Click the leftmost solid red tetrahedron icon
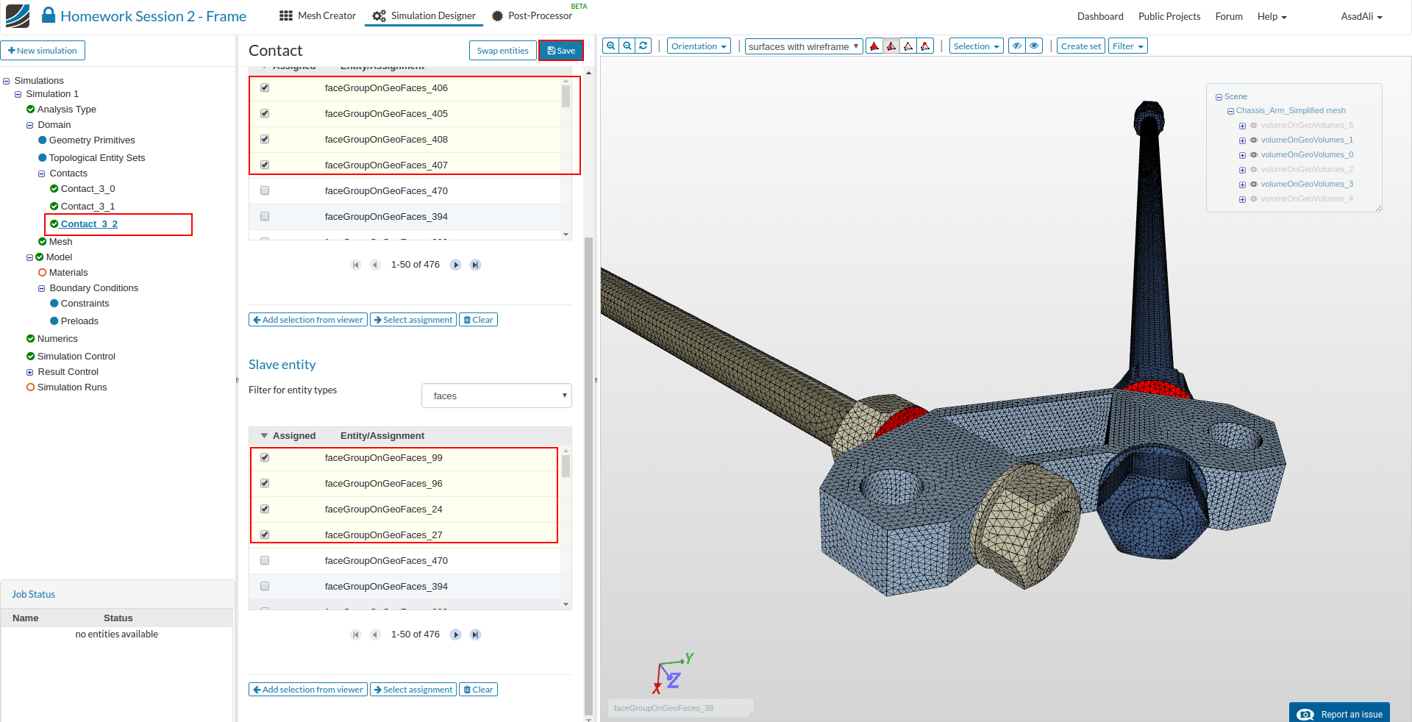This screenshot has width=1412, height=722. tap(874, 46)
